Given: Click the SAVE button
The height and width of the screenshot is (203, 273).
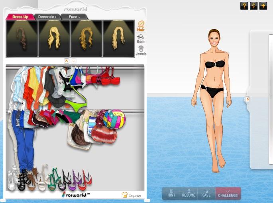Looking at the screenshot, I should [206, 193].
